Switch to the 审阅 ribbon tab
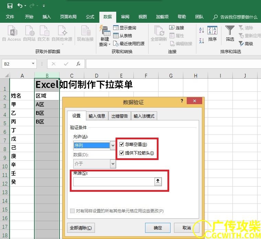This screenshot has height=239, width=261. tap(125, 17)
